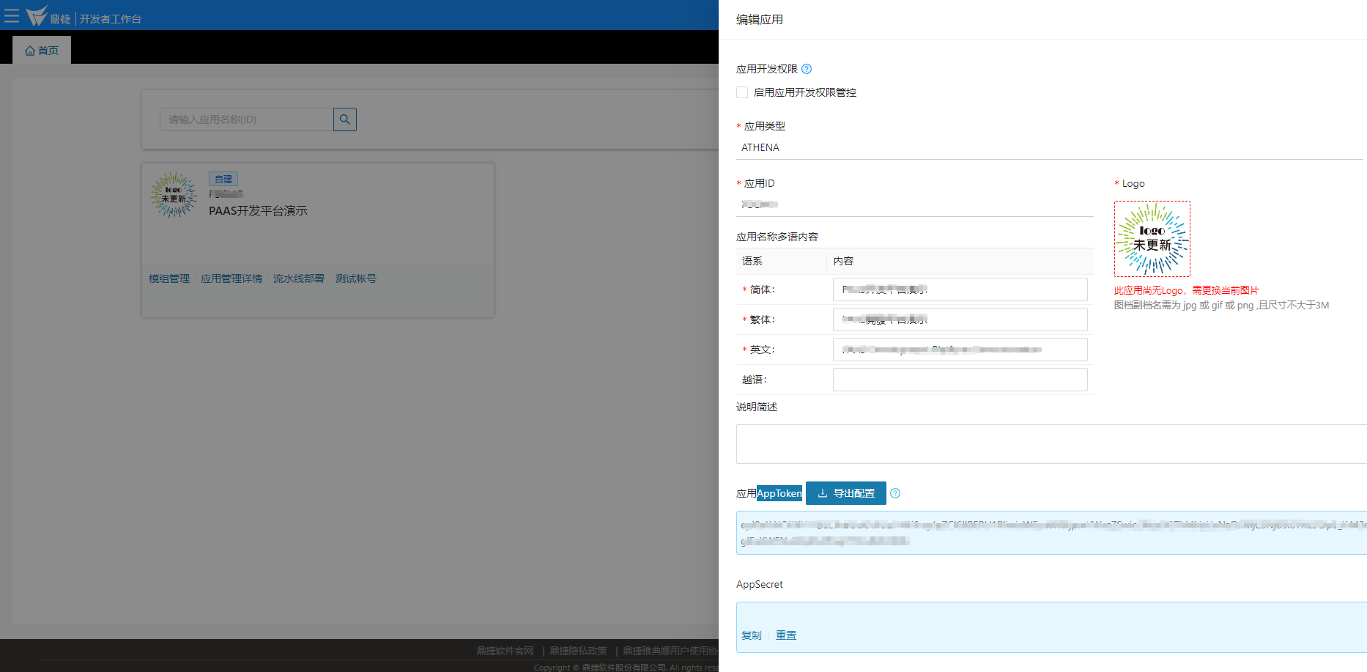Click the 应用ID field
The width and height of the screenshot is (1367, 672).
click(x=914, y=204)
